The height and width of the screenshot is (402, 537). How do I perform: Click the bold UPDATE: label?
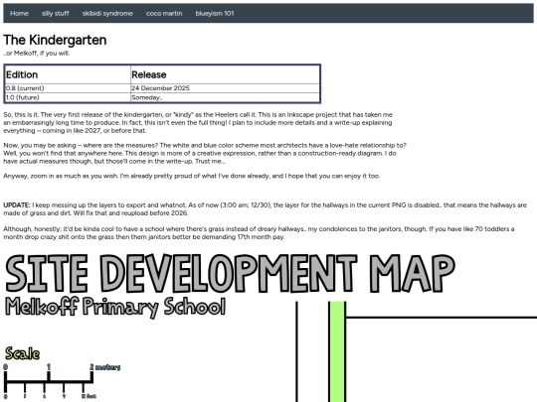pos(17,205)
